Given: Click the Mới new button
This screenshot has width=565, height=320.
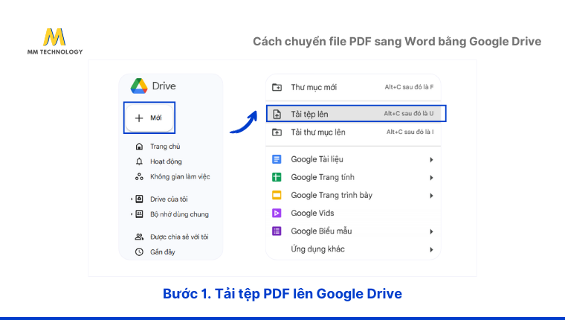Looking at the screenshot, I should (x=149, y=118).
